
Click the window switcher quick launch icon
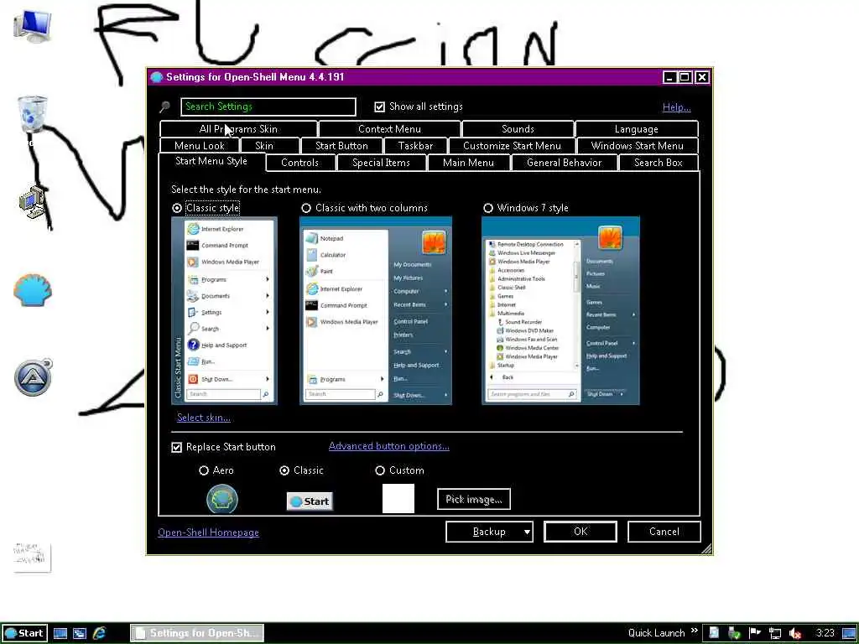(x=80, y=633)
